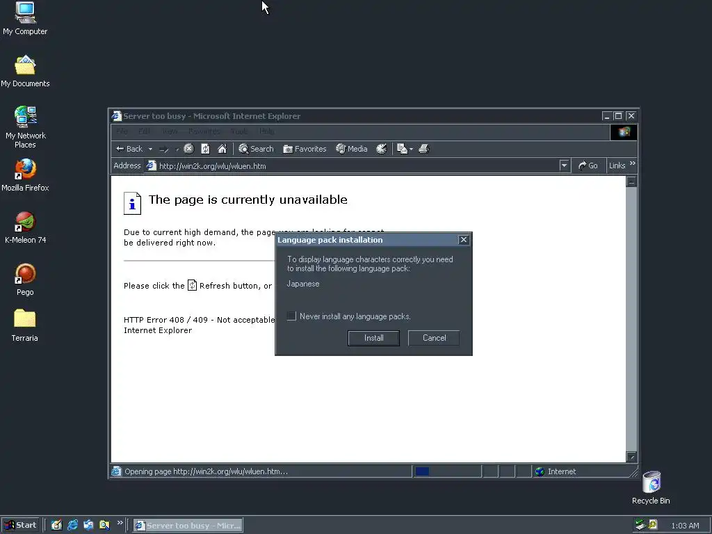Viewport: 712px width, 534px height.
Task: Open the Edit menu
Action: coord(145,131)
